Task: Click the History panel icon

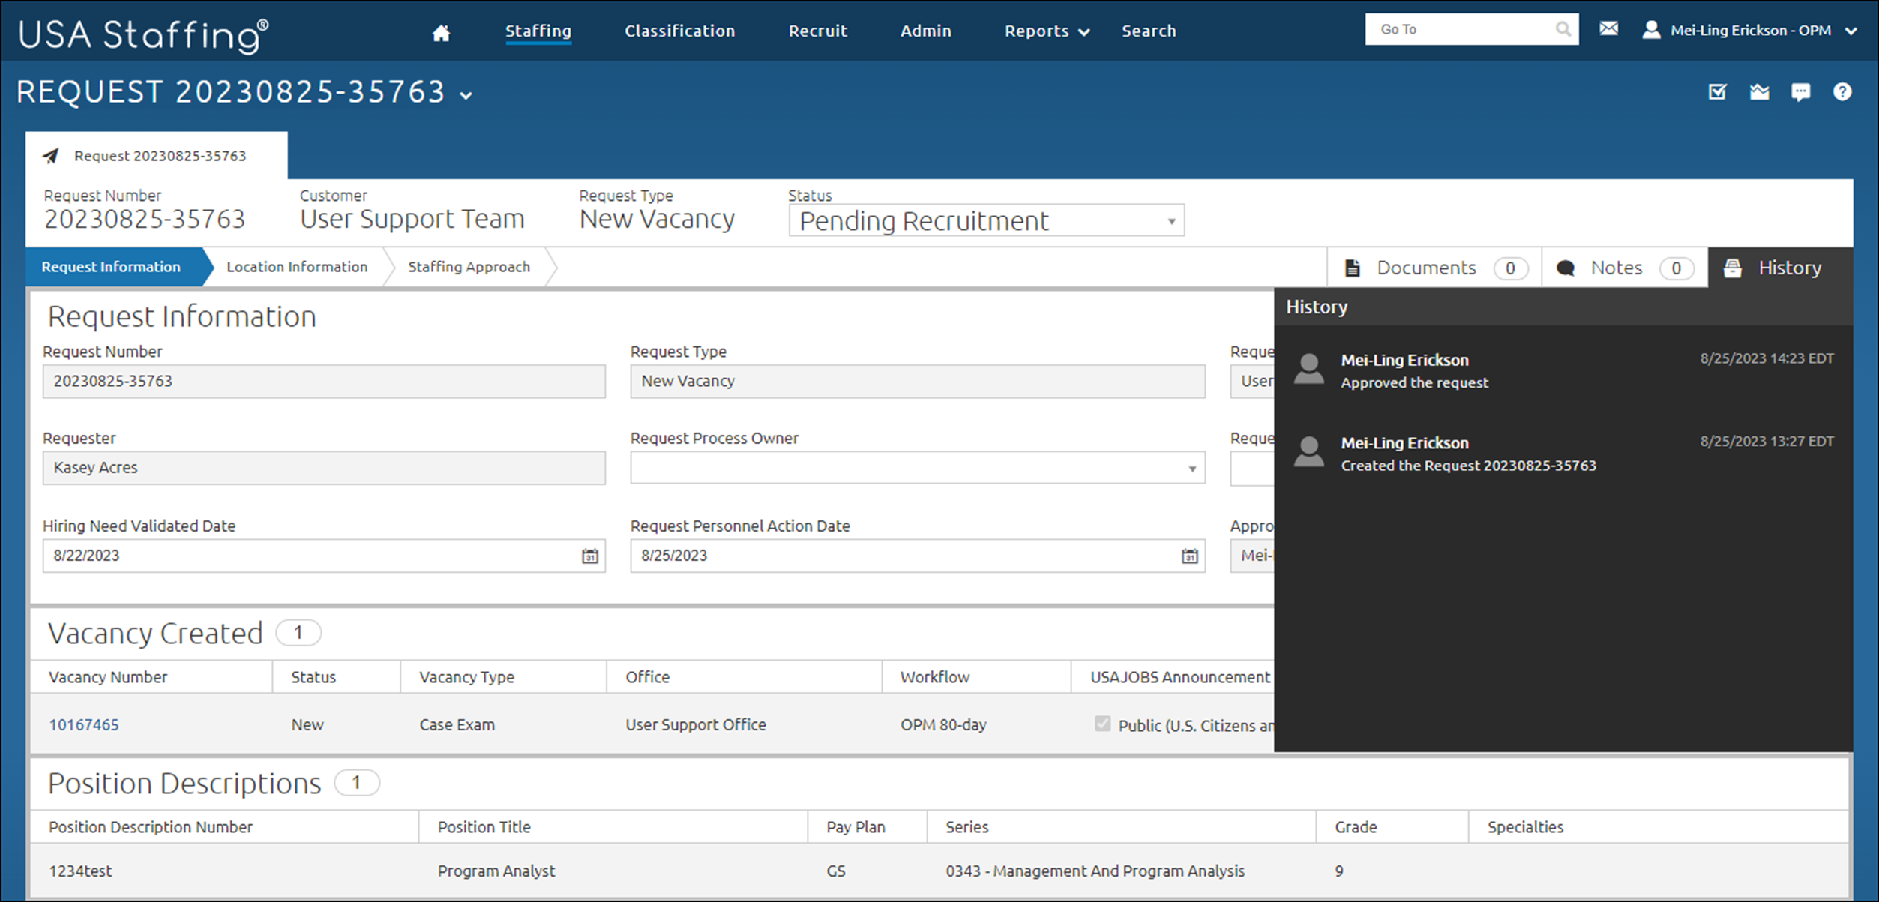Action: pos(1733,268)
